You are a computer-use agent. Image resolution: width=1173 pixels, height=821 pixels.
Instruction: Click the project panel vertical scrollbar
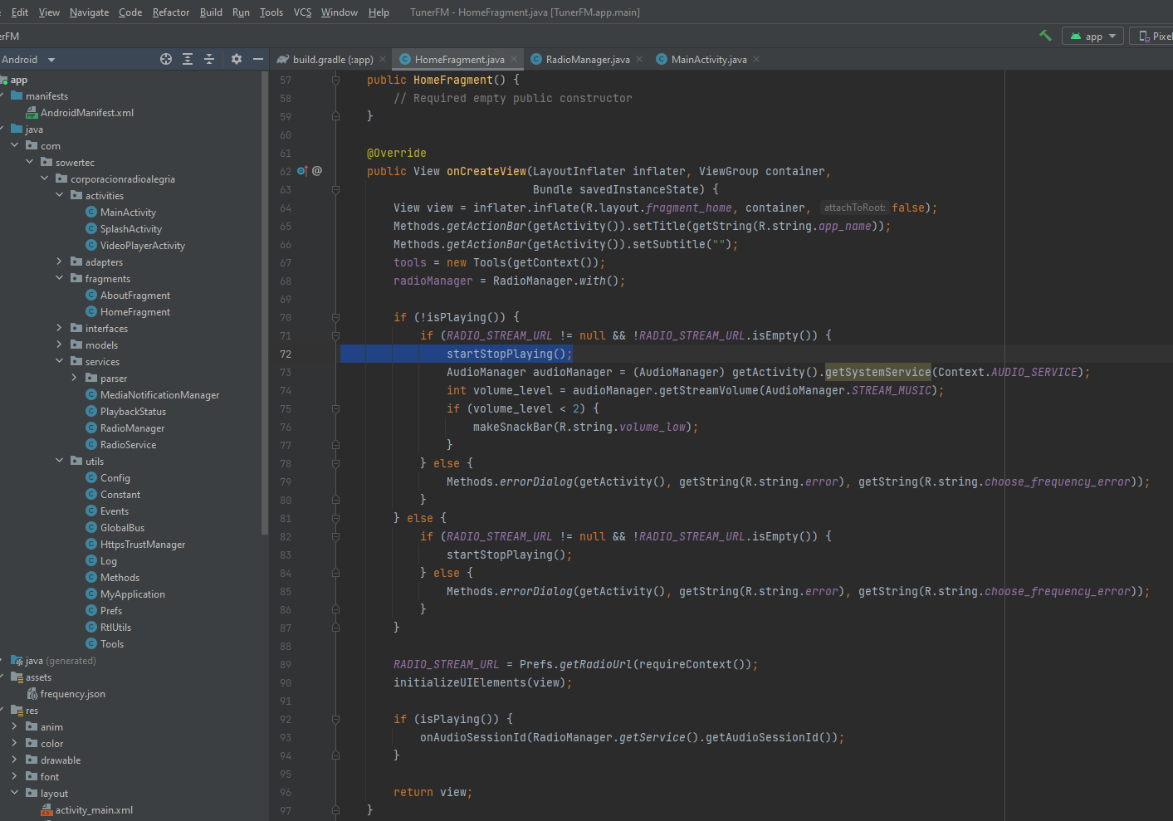(265, 303)
